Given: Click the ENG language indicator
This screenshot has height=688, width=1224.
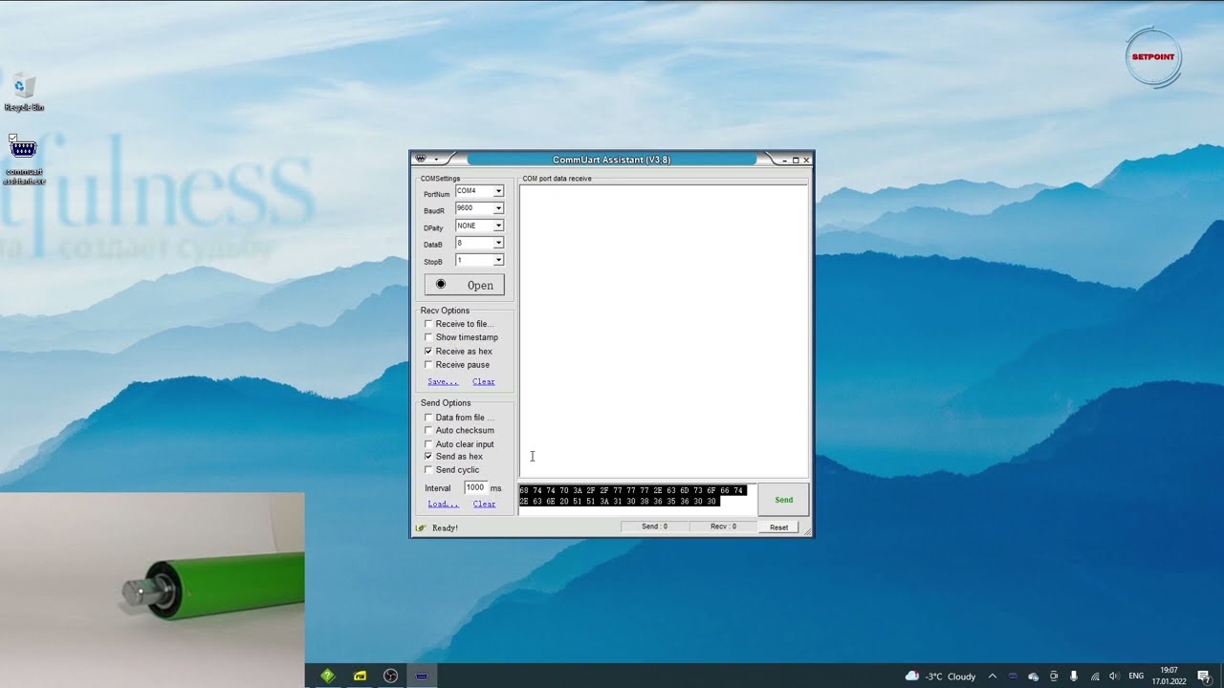Looking at the screenshot, I should click(1136, 676).
